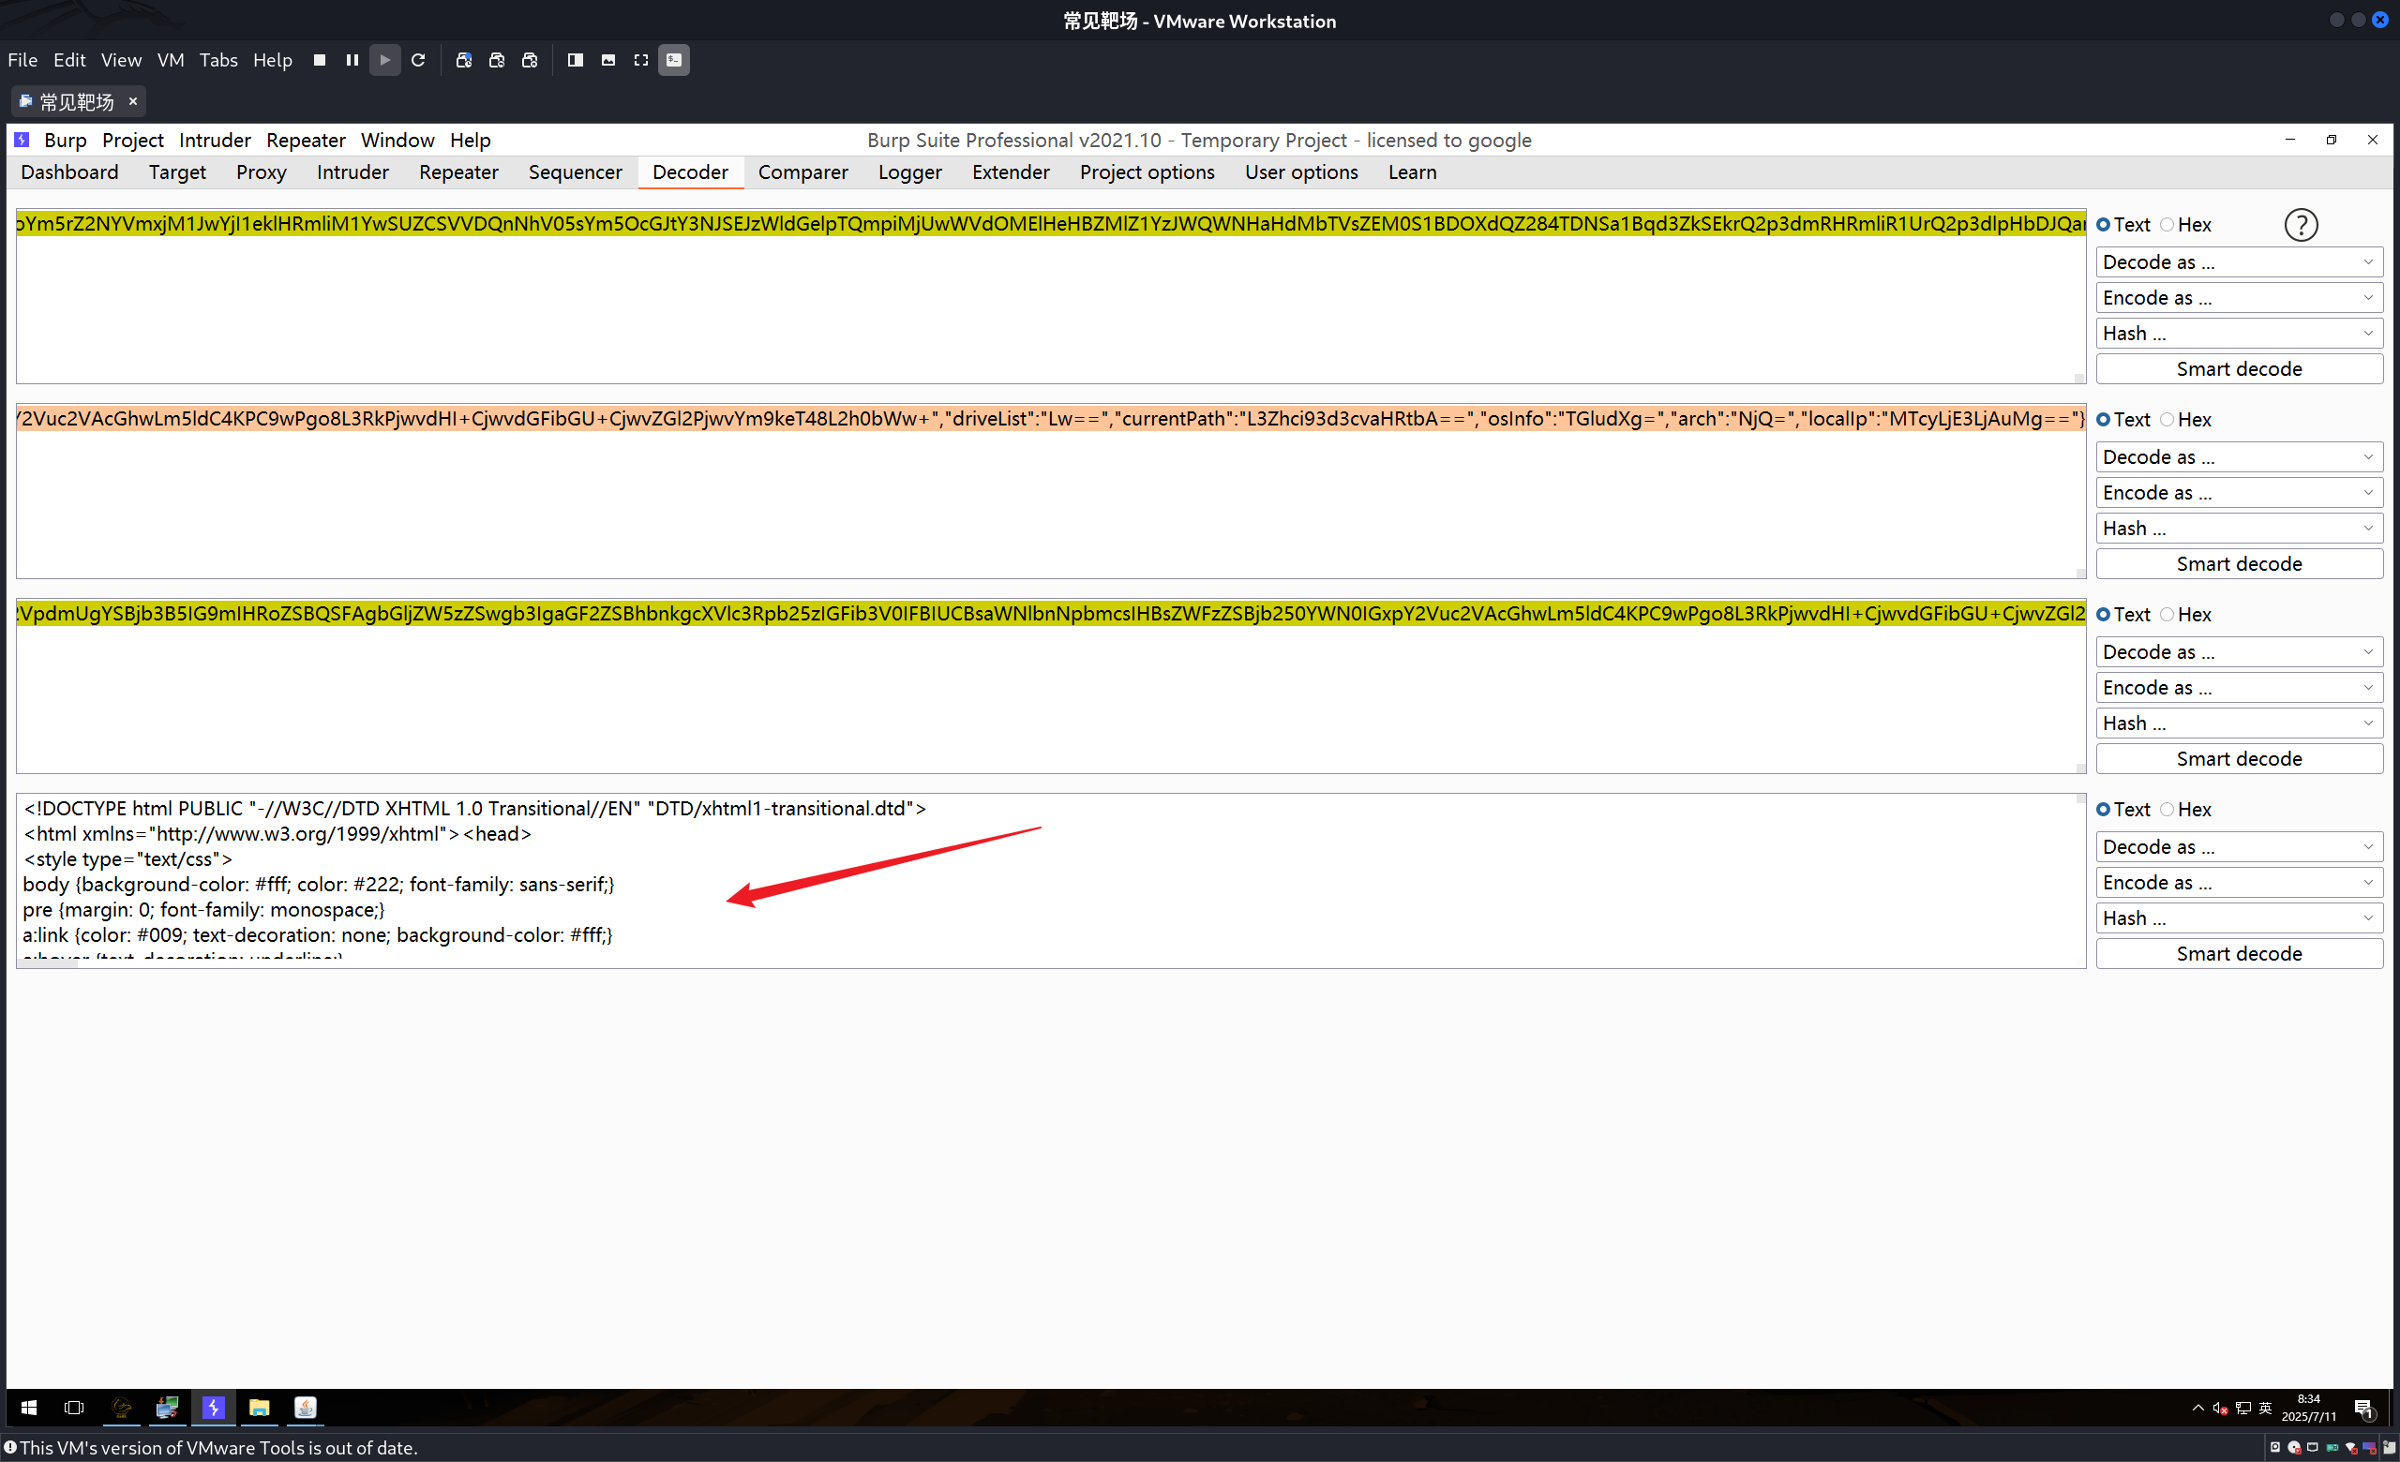
Task: Click Smart decode in the fourth panel
Action: 2239,954
